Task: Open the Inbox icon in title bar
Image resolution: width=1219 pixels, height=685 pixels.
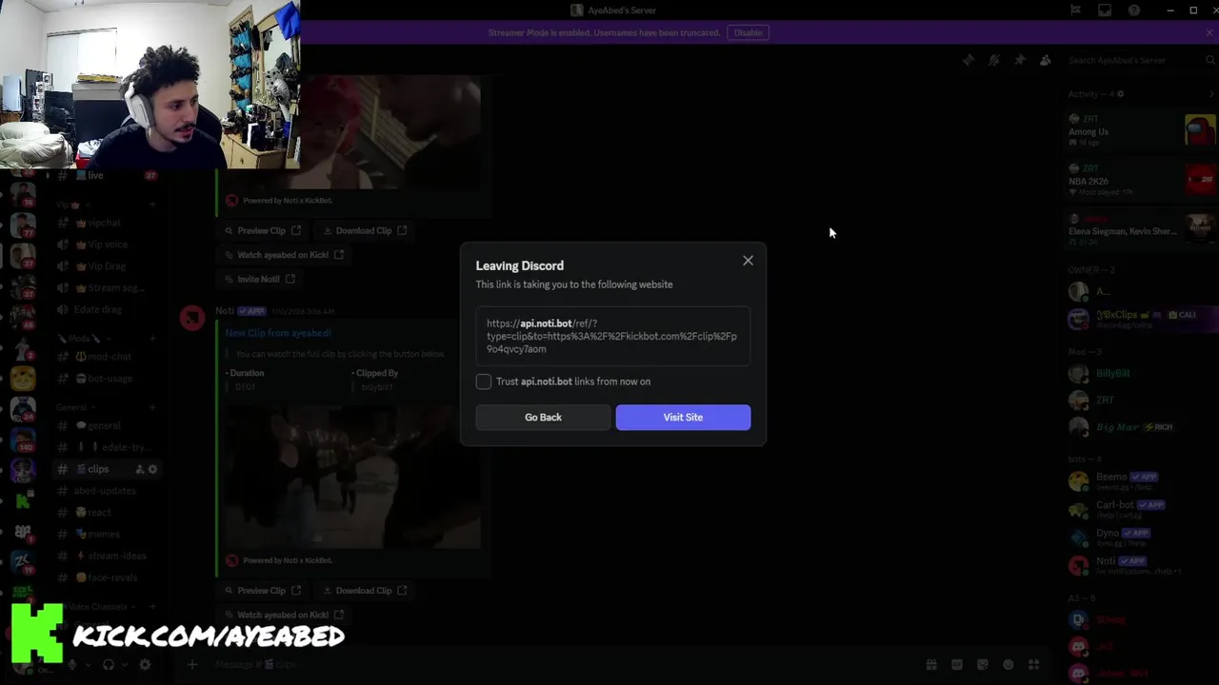Action: pos(1105,10)
